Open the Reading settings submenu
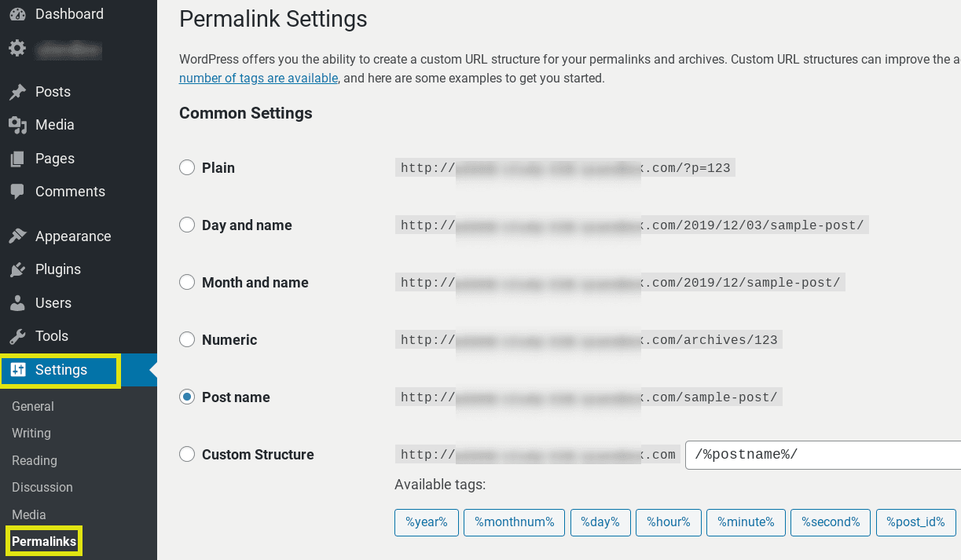Viewport: 961px width, 560px height. [35, 460]
